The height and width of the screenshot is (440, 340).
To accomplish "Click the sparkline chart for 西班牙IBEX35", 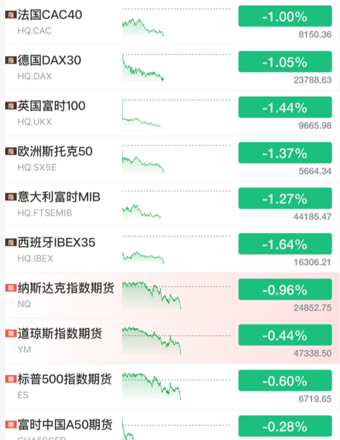I will point(141,257).
